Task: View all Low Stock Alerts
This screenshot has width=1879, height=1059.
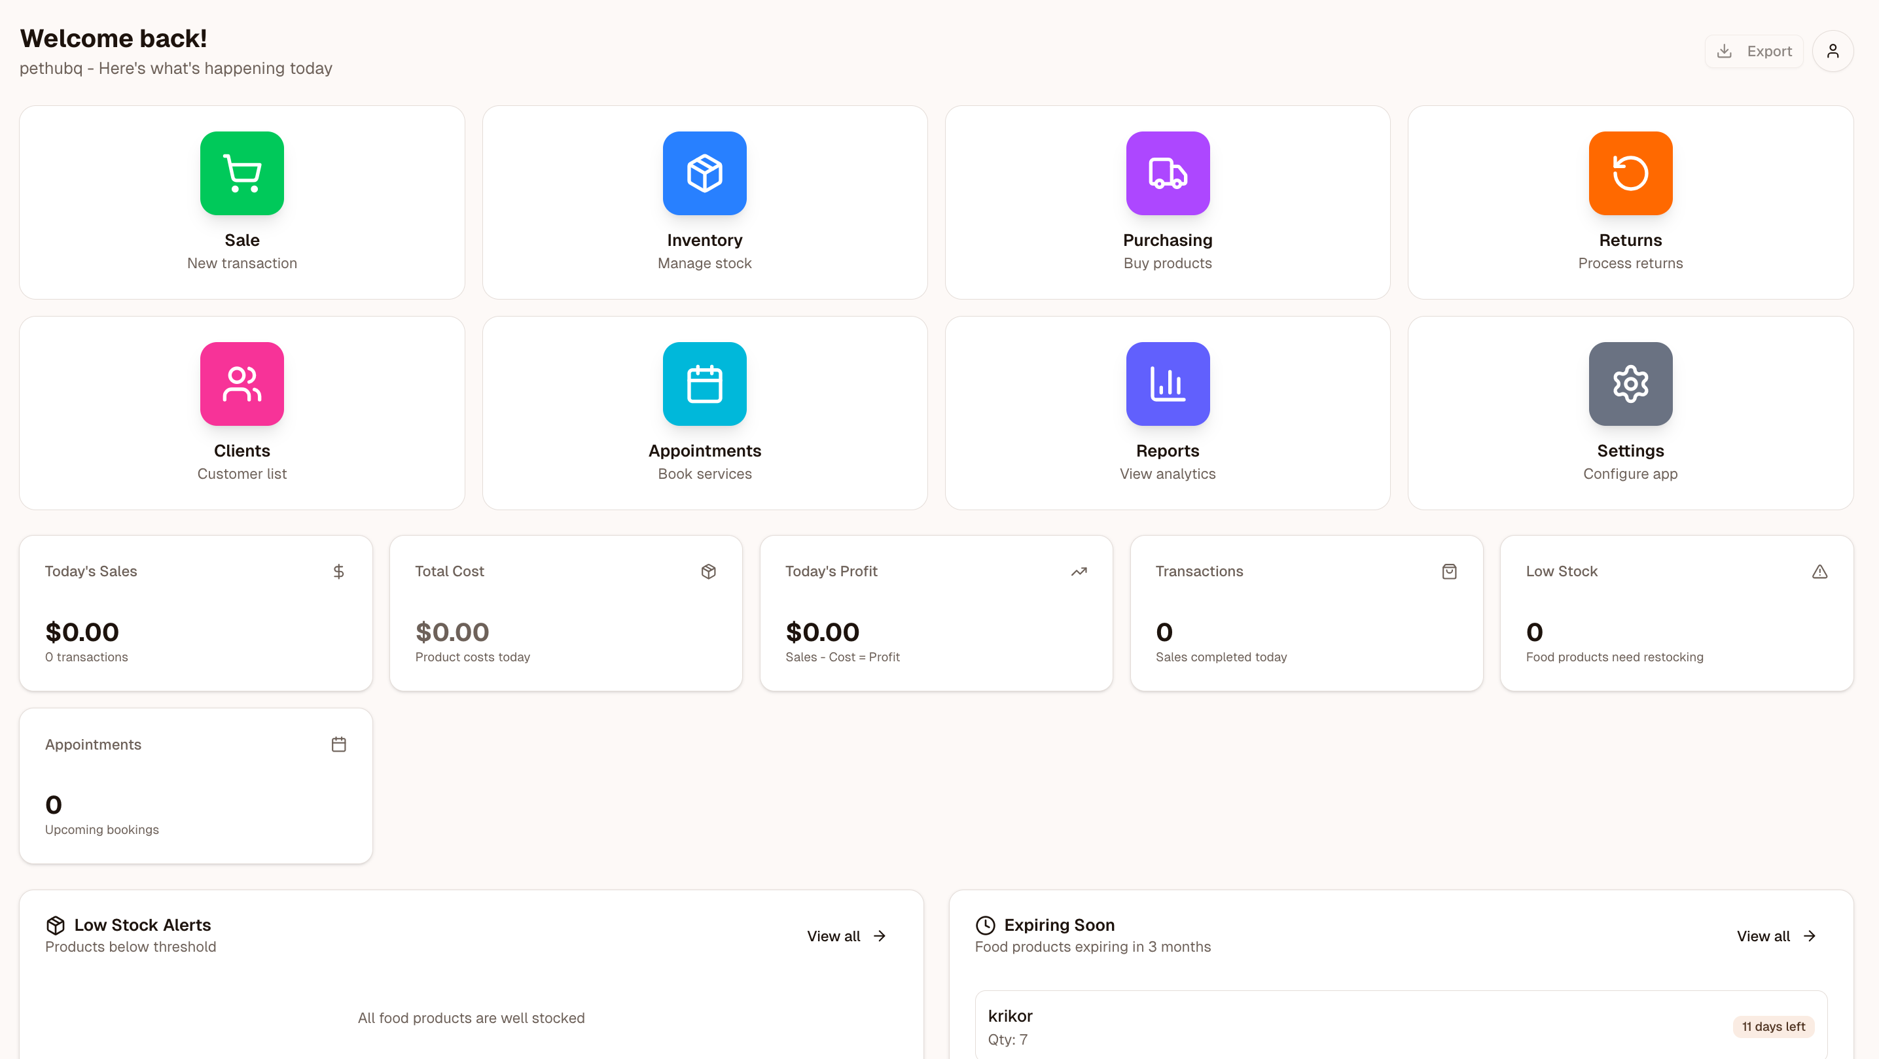Action: 846,936
